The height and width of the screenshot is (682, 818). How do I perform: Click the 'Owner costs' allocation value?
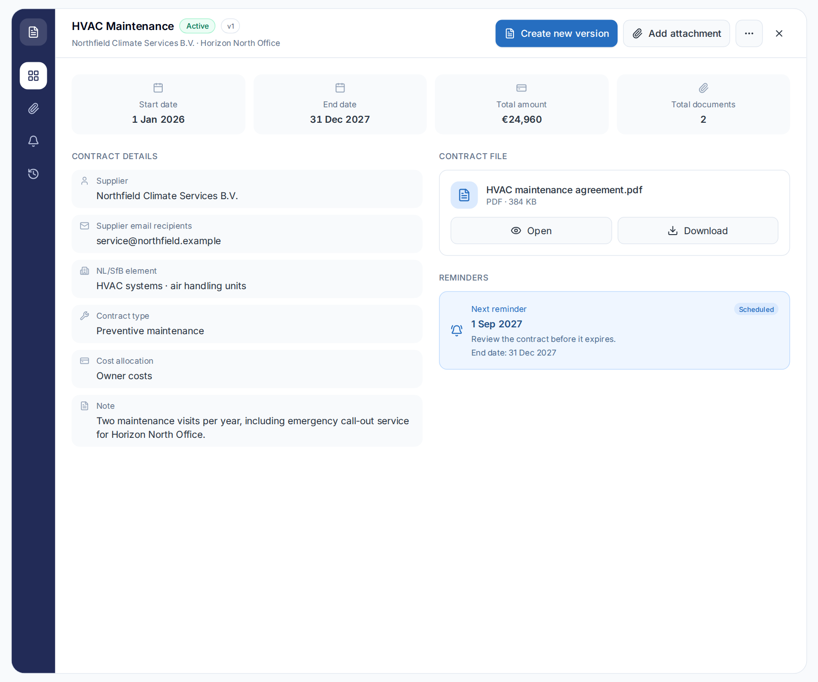pyautogui.click(x=124, y=376)
